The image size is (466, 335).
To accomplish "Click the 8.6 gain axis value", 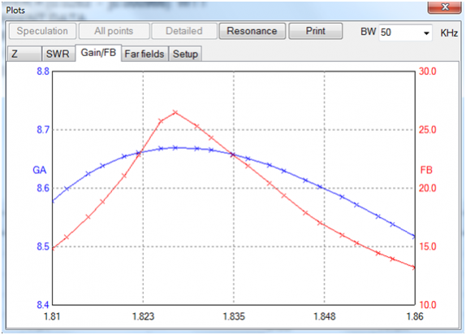I will pyautogui.click(x=43, y=188).
